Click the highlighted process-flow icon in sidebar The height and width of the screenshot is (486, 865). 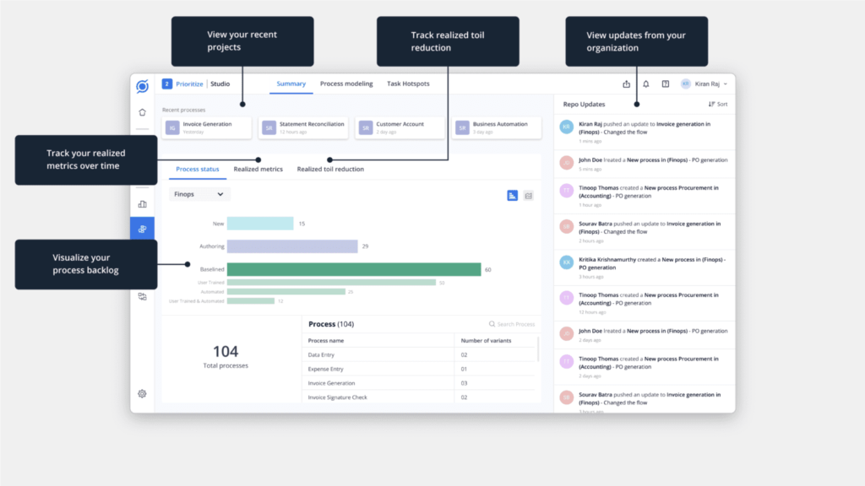coord(143,228)
